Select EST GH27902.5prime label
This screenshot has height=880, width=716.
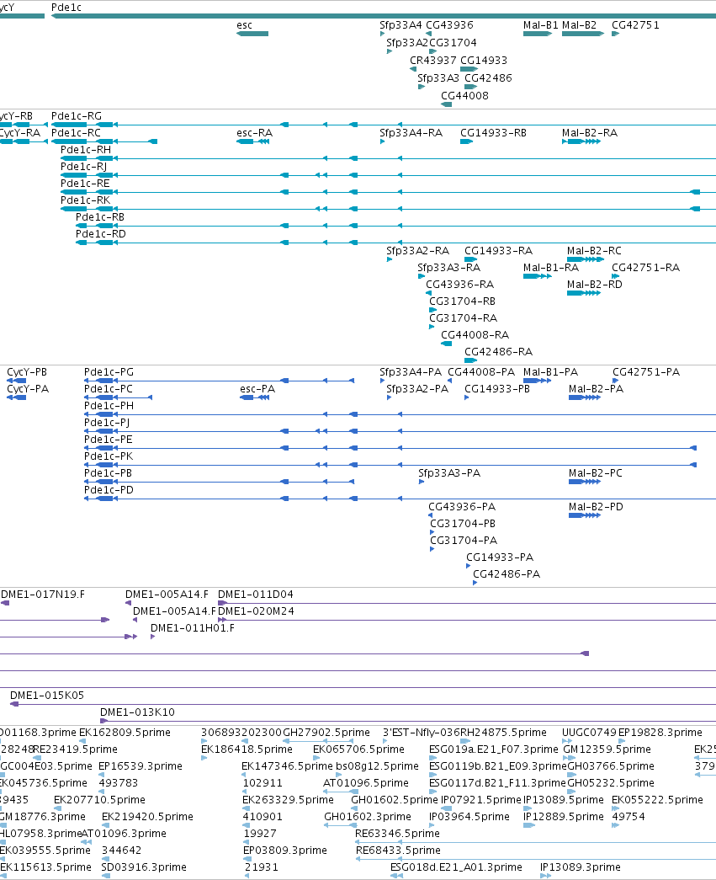click(x=326, y=733)
